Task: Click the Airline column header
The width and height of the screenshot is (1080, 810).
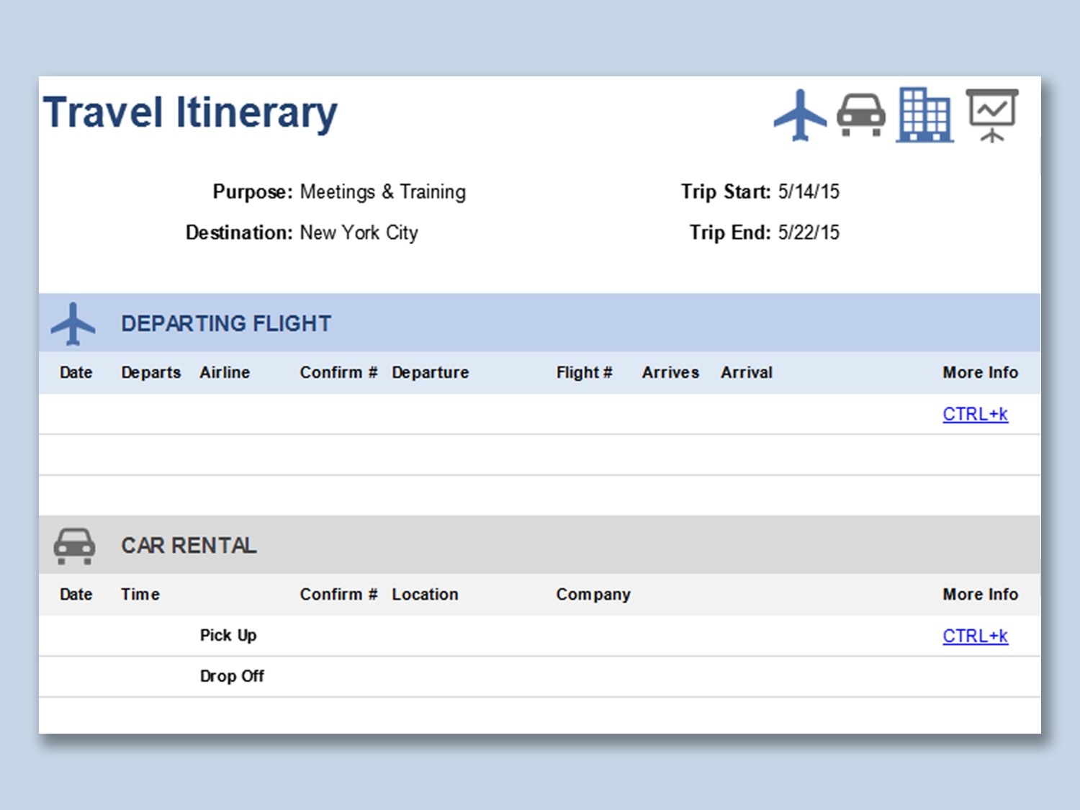Action: (225, 372)
